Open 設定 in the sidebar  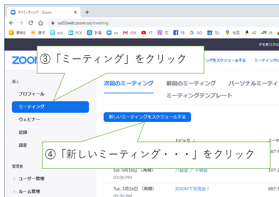23,145
